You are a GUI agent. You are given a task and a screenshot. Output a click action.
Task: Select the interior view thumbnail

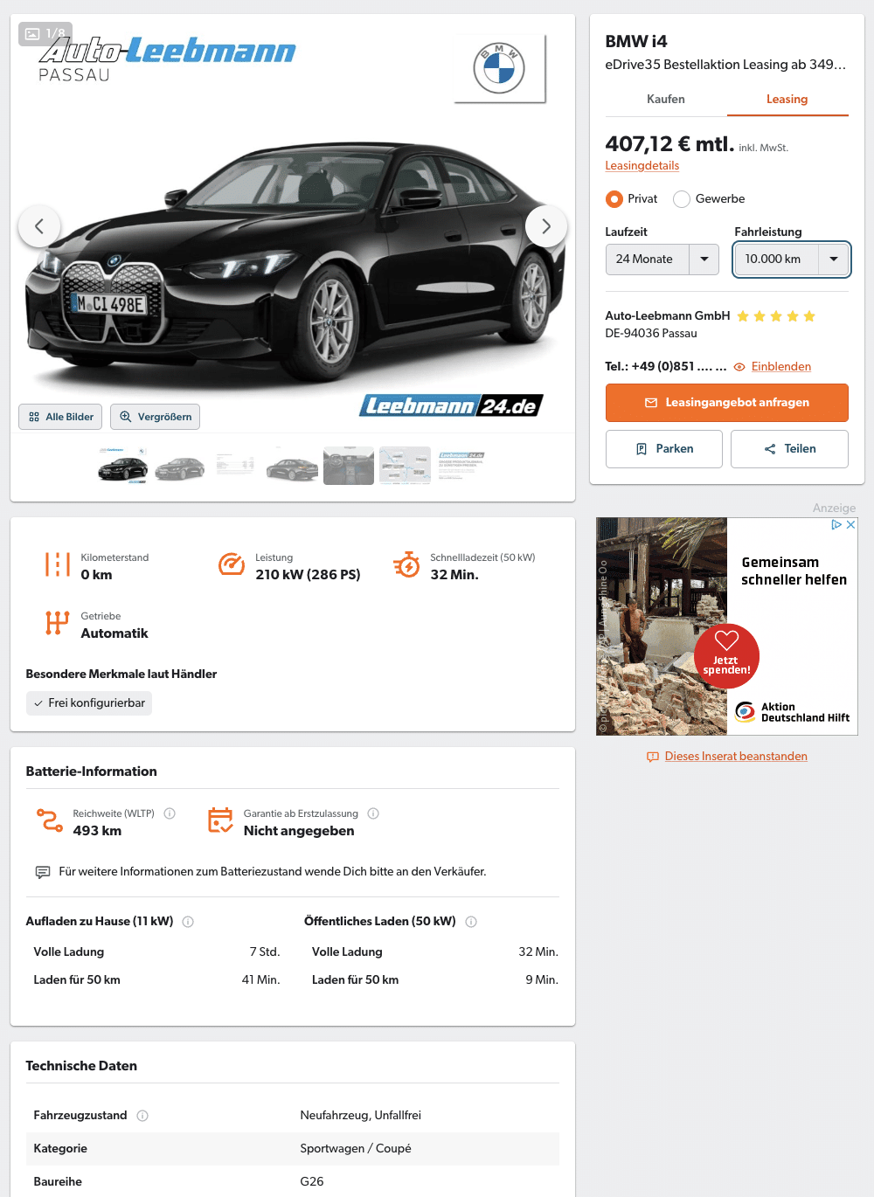(x=349, y=466)
